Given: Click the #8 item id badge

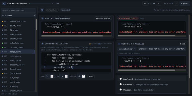Looking at the screenshot, I should [x=42, y=10].
